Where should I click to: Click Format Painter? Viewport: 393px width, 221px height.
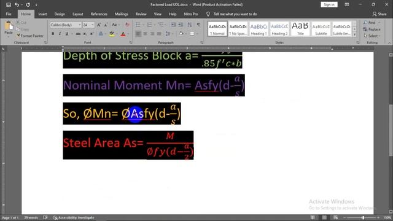(x=30, y=36)
